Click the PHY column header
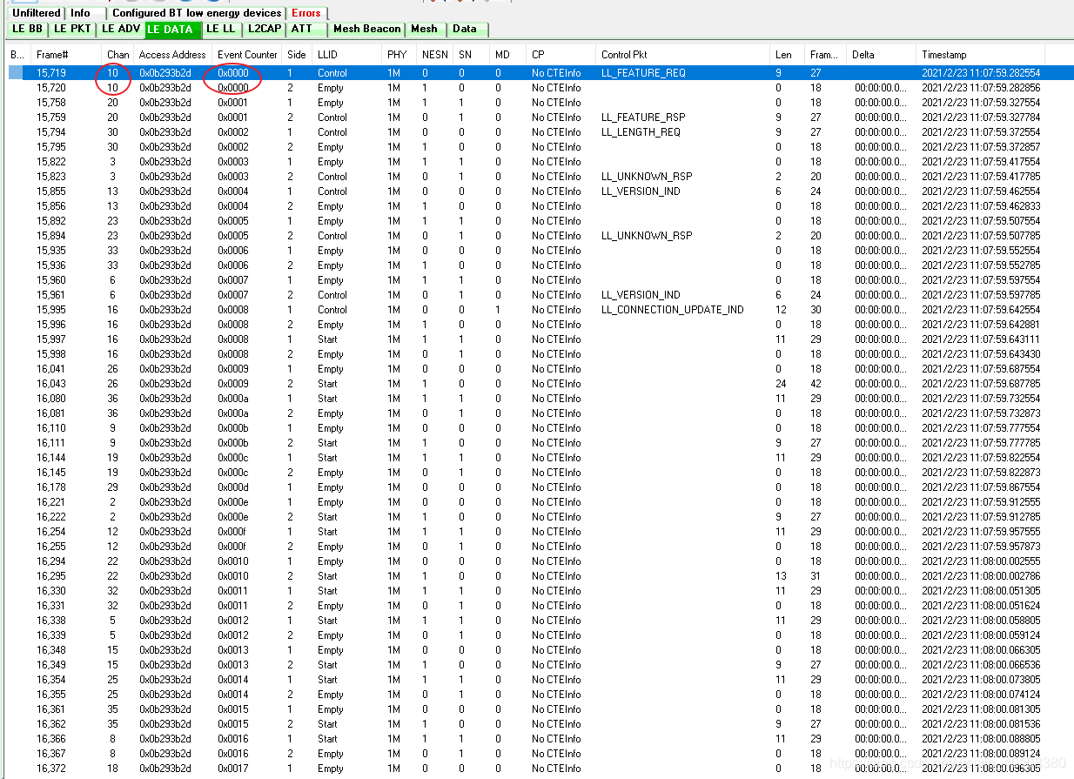 coord(399,55)
